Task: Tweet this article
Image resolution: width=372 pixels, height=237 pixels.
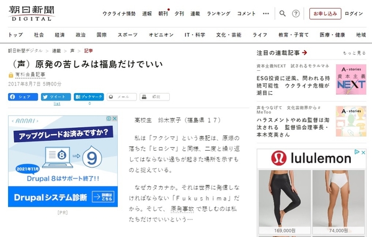Action: point(56,97)
